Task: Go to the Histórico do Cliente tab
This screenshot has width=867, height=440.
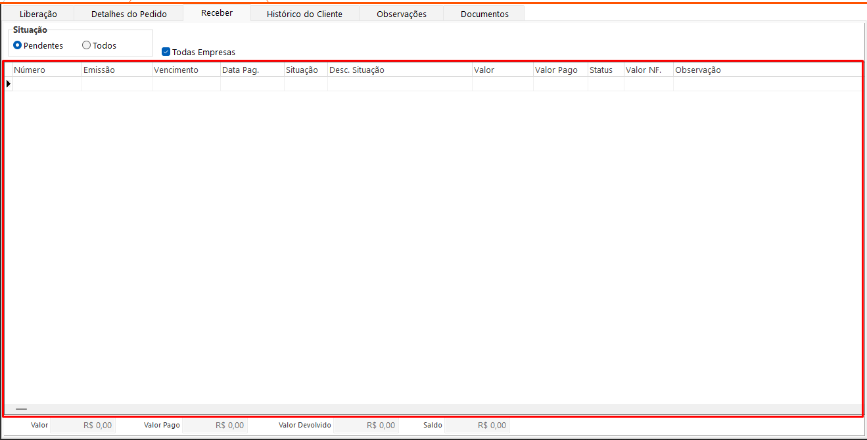Action: 304,14
